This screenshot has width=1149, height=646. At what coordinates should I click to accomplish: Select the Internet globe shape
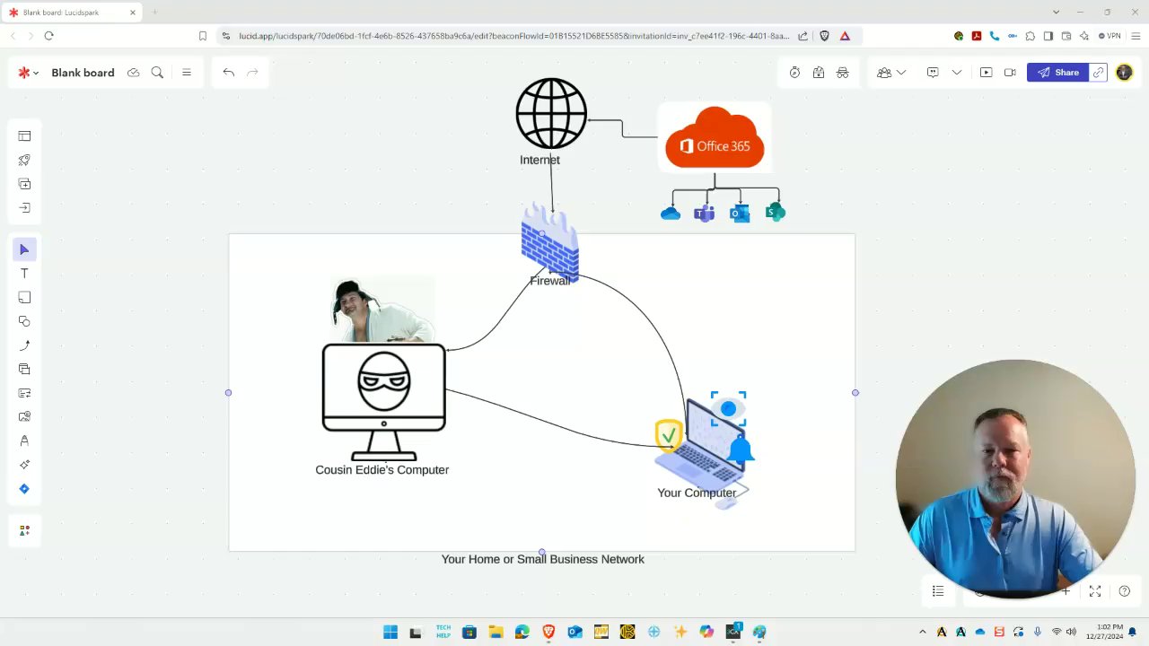click(x=551, y=114)
